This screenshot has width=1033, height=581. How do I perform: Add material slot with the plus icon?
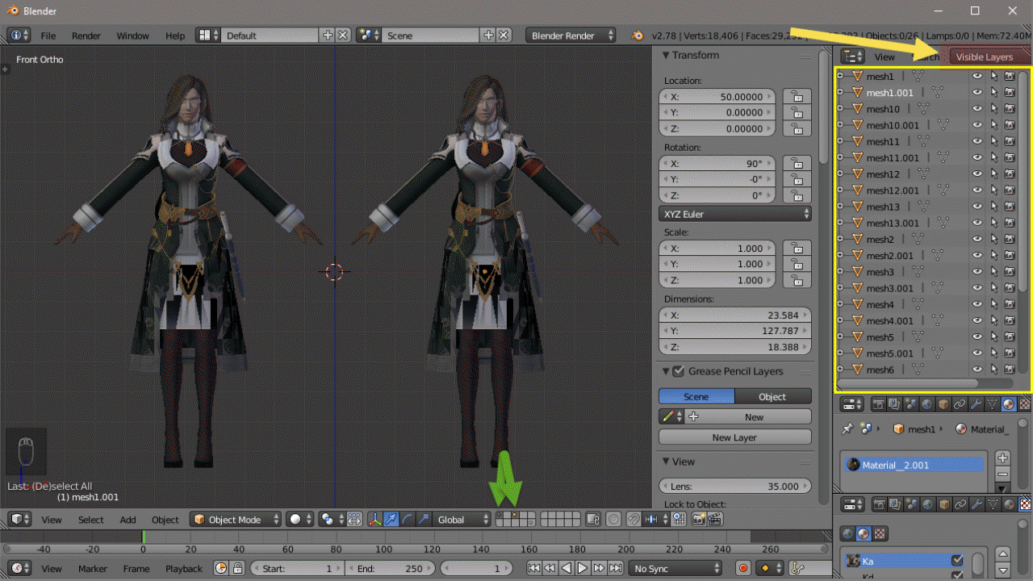[1003, 458]
